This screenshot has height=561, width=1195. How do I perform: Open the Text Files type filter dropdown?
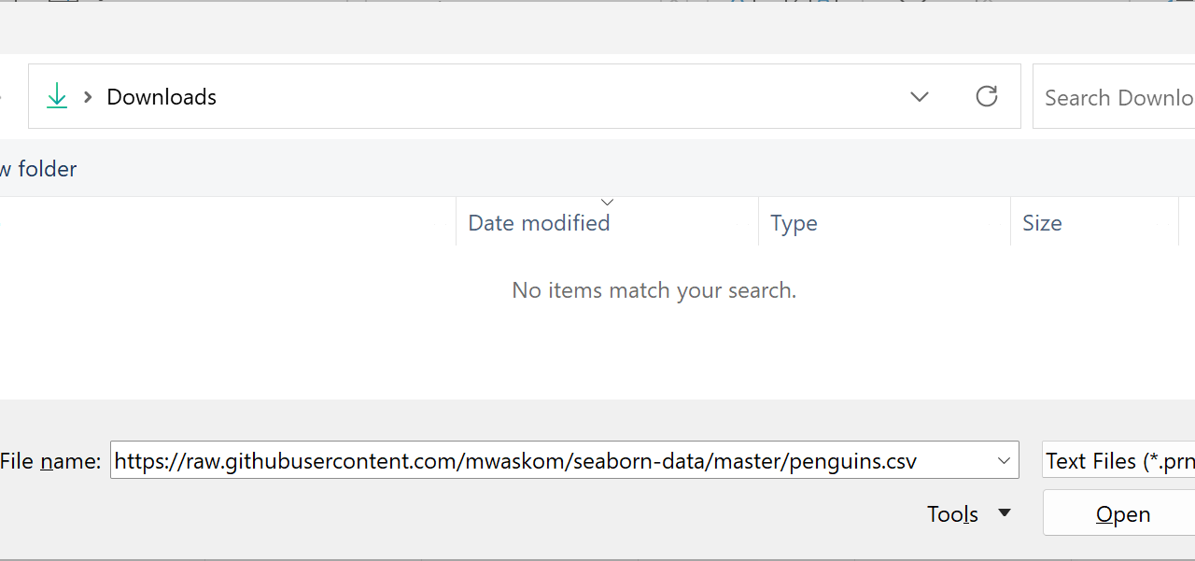[x=1118, y=461]
